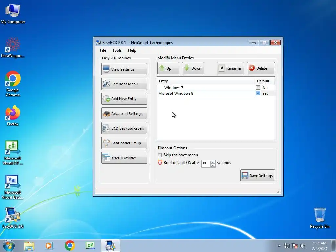The height and width of the screenshot is (252, 336).
Task: Open Windows Media Player from taskbar
Action: [49, 245]
